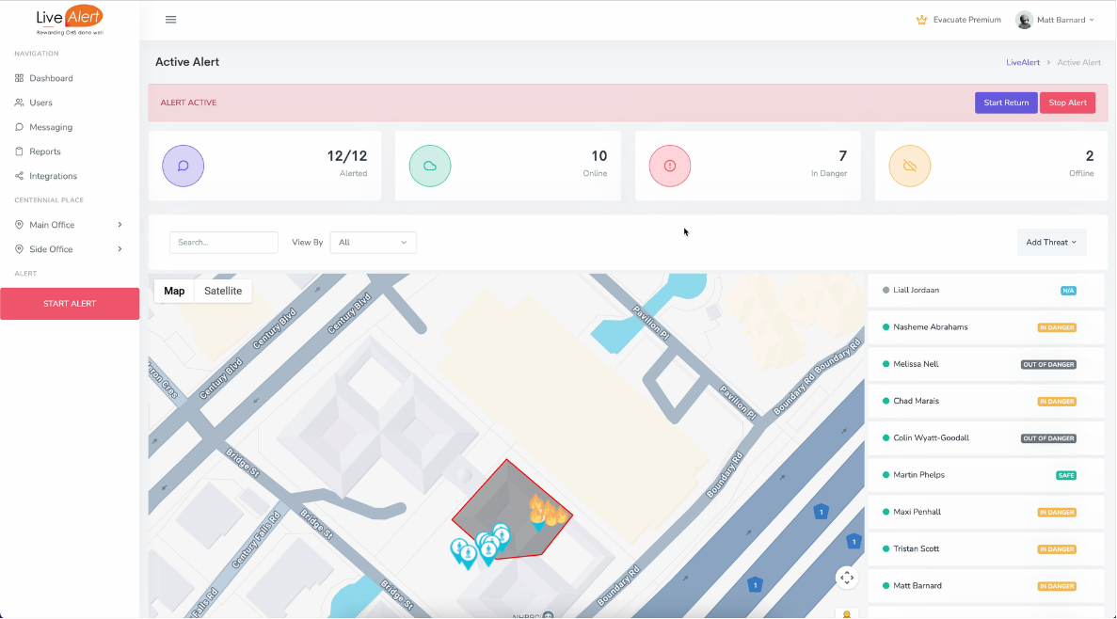Expand the Main Office chevron

point(120,225)
